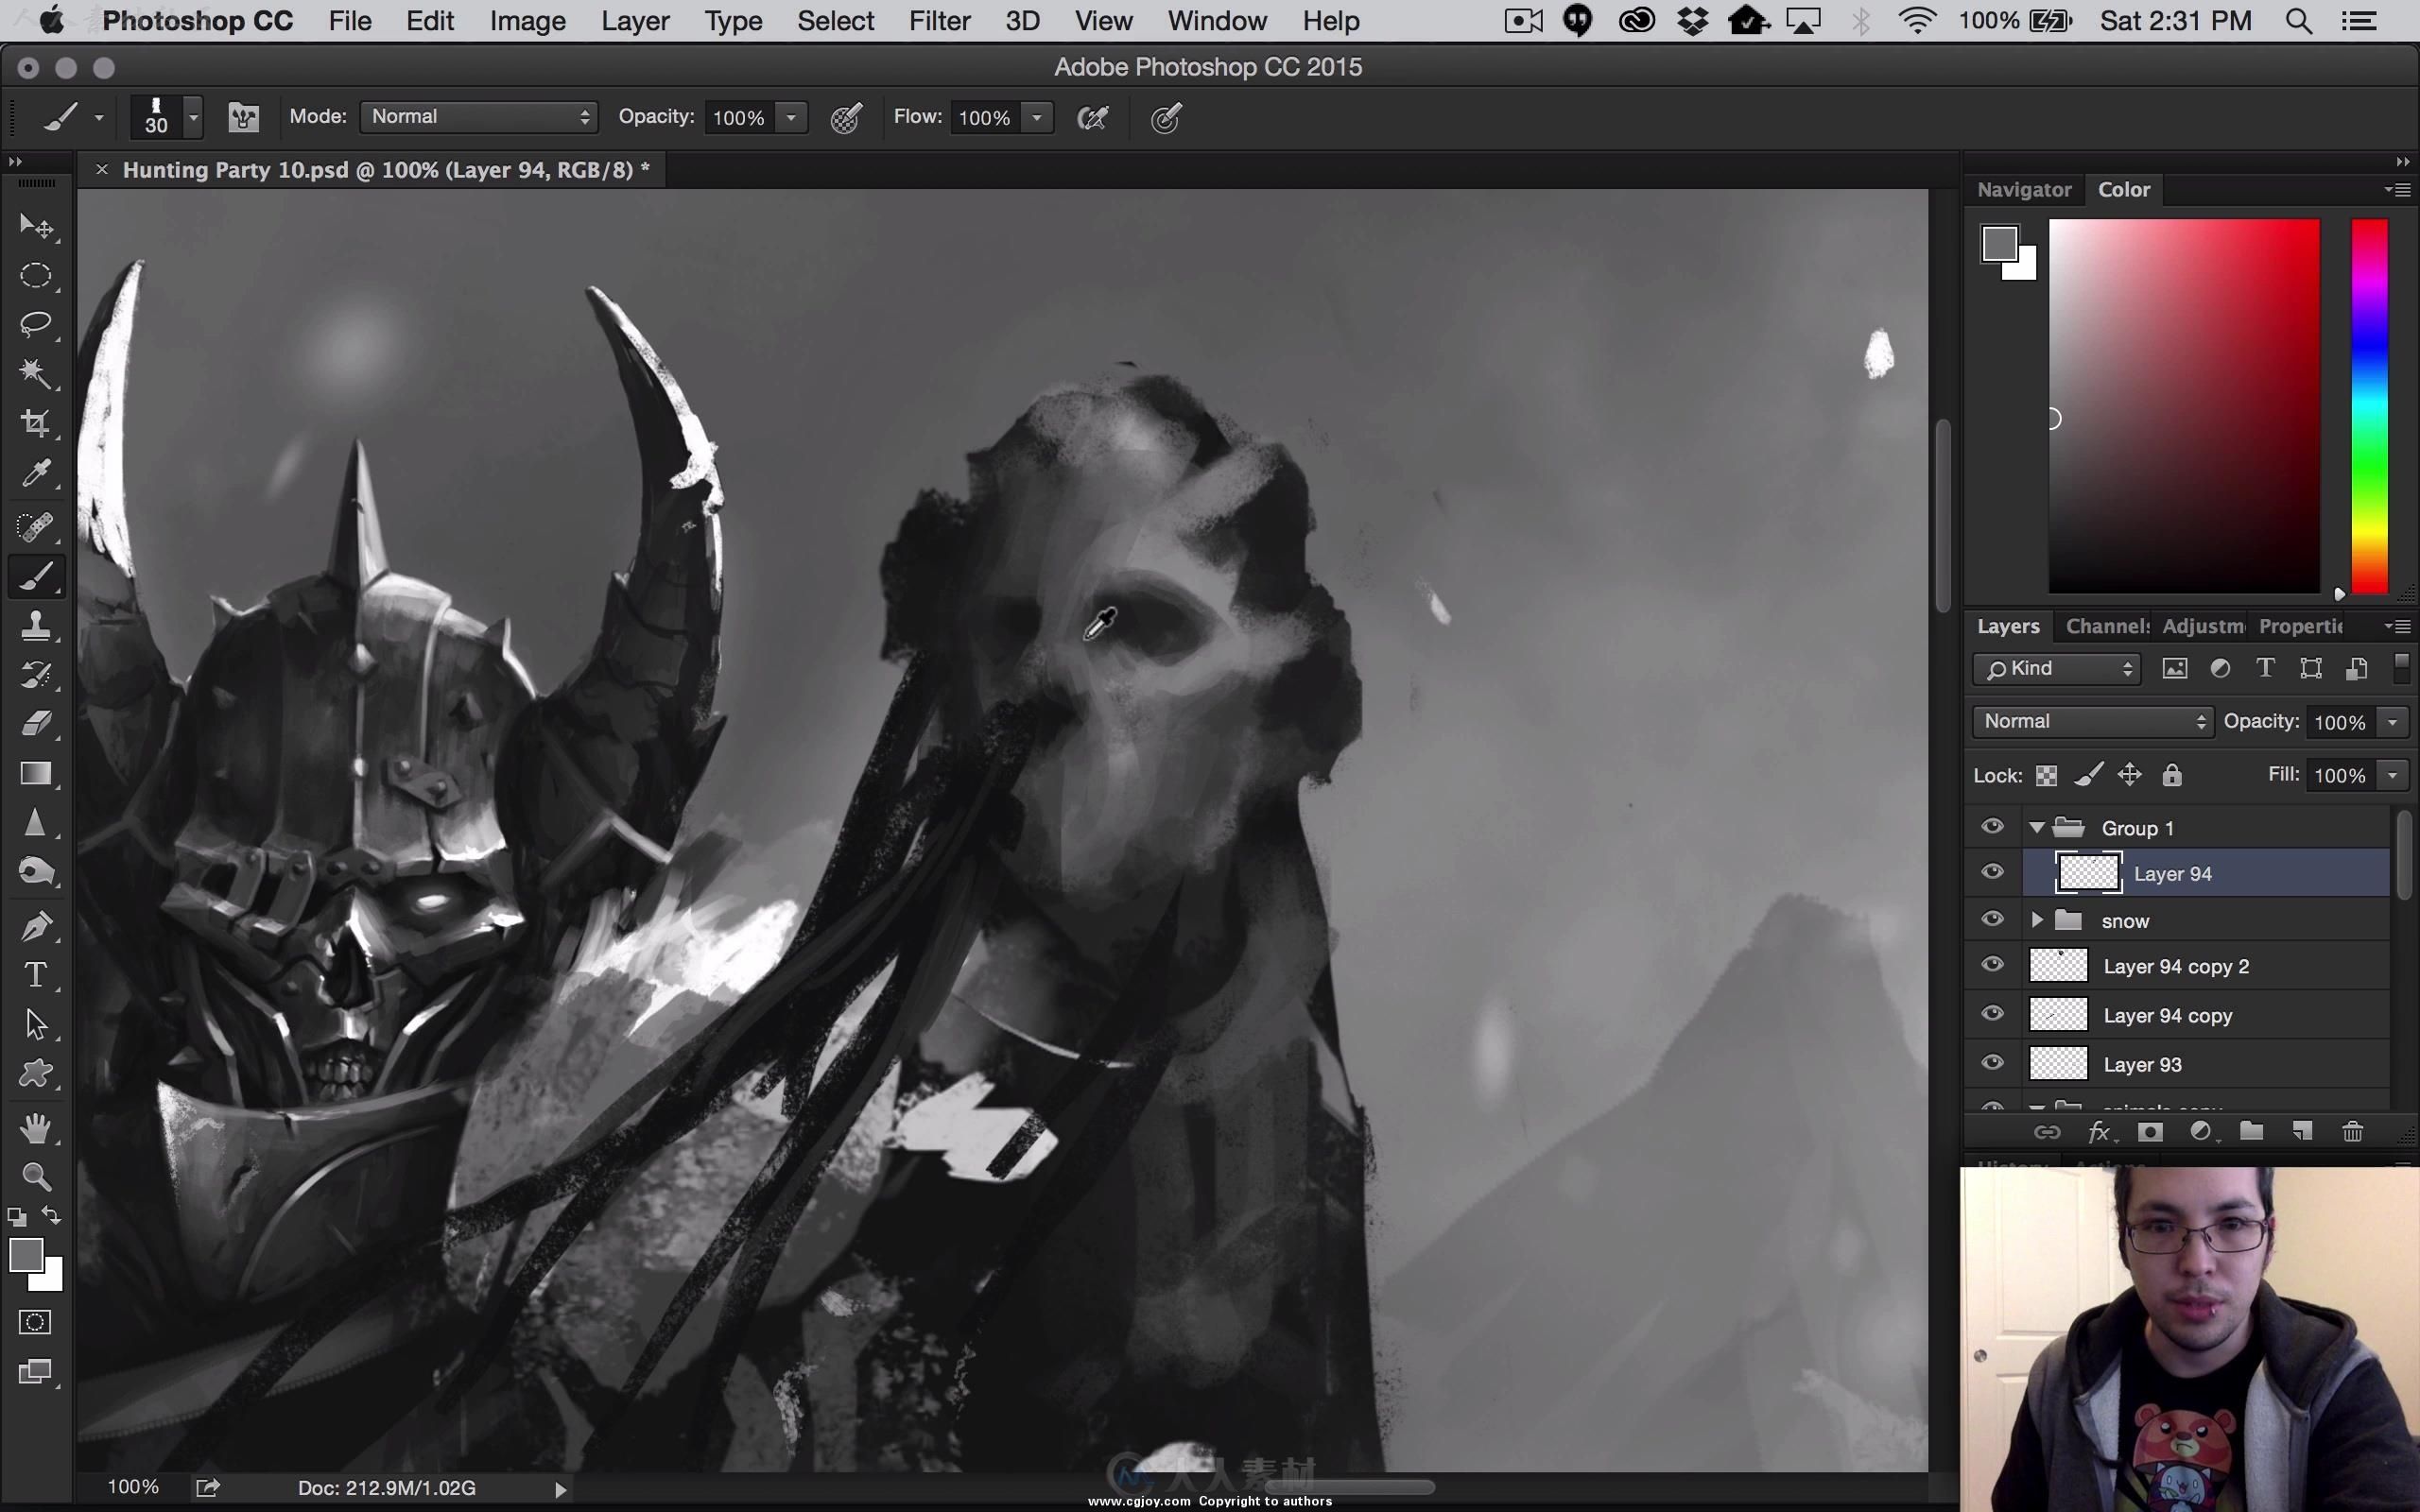The width and height of the screenshot is (2420, 1512).
Task: Switch to the Channels tab
Action: [2107, 626]
